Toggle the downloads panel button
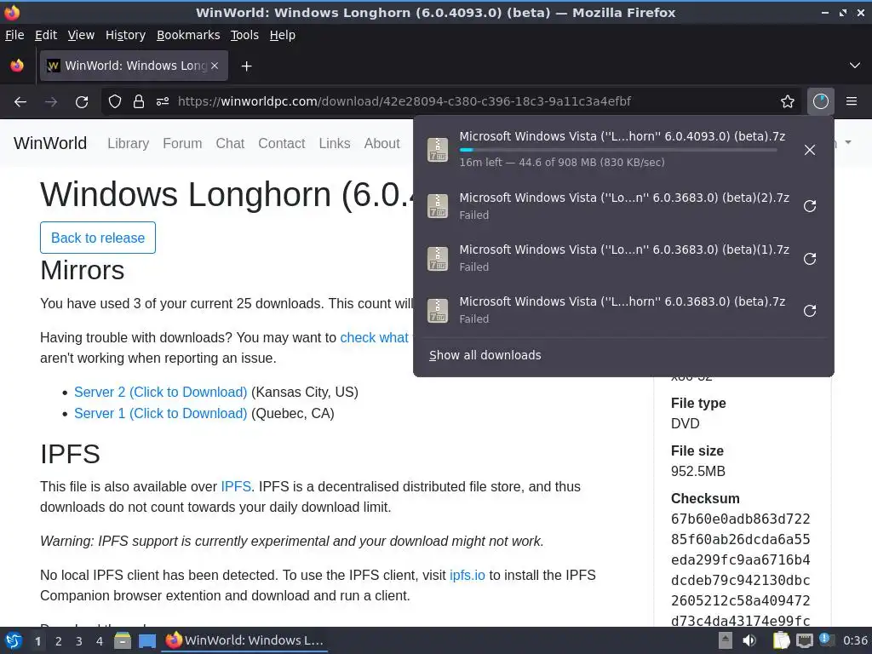The image size is (872, 654). point(820,101)
